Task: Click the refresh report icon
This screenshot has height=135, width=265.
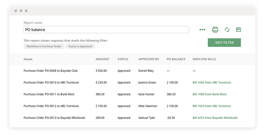Action: click(227, 29)
